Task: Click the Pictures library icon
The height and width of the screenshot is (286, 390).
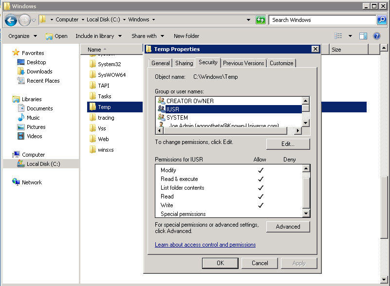Action: tap(21, 127)
